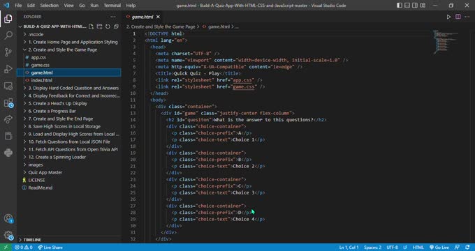475x251 pixels.
Task: Click Ln 1, Col 1 position indicator
Action: [x=349, y=248]
